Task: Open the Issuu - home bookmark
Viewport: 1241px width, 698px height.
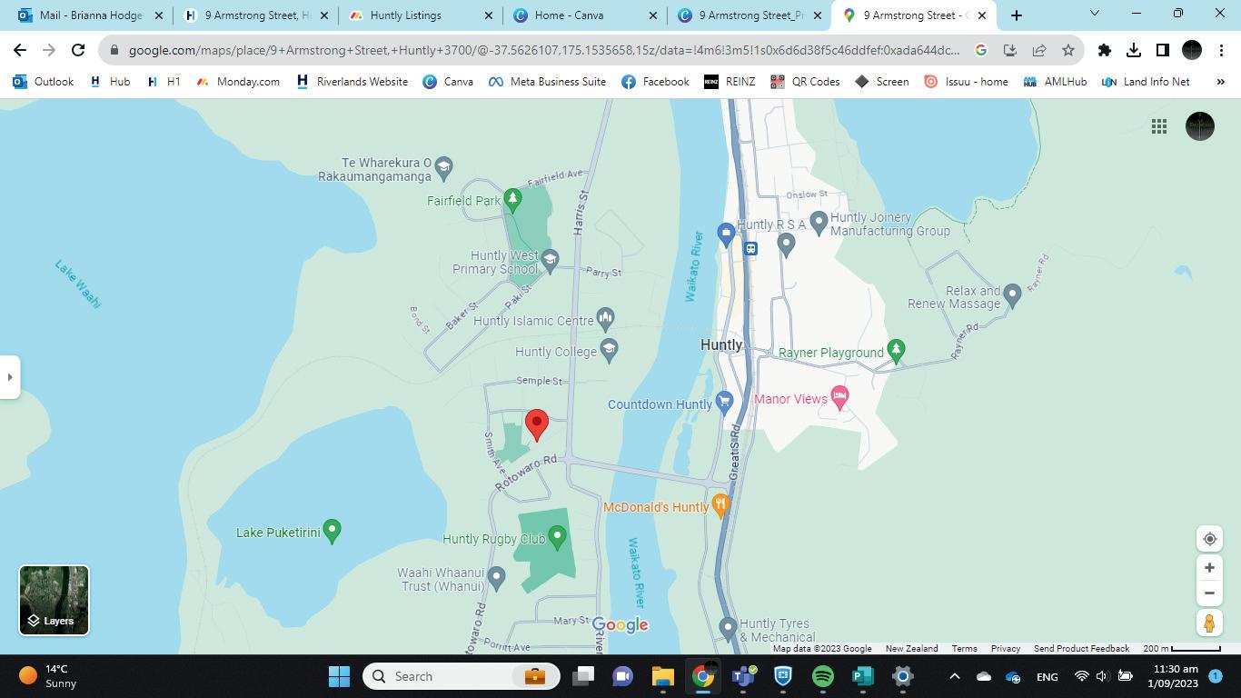Action: [966, 82]
